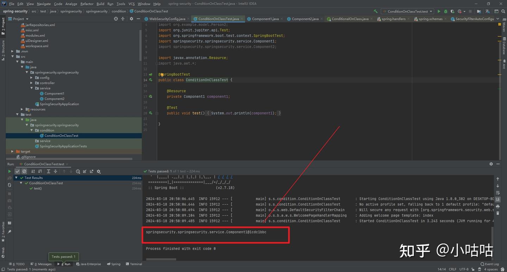
Task: Toggle soft-wrap in console output
Action: click(498, 193)
